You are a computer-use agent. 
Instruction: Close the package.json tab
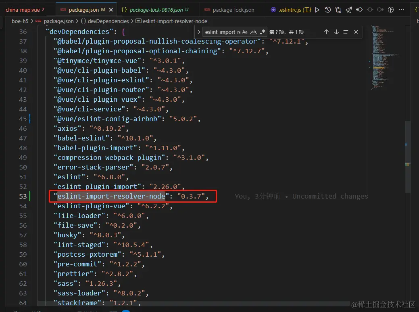(111, 10)
